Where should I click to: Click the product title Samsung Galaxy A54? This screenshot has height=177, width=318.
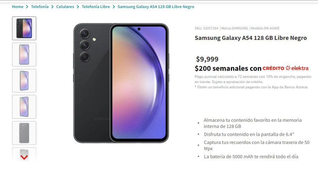point(251,38)
